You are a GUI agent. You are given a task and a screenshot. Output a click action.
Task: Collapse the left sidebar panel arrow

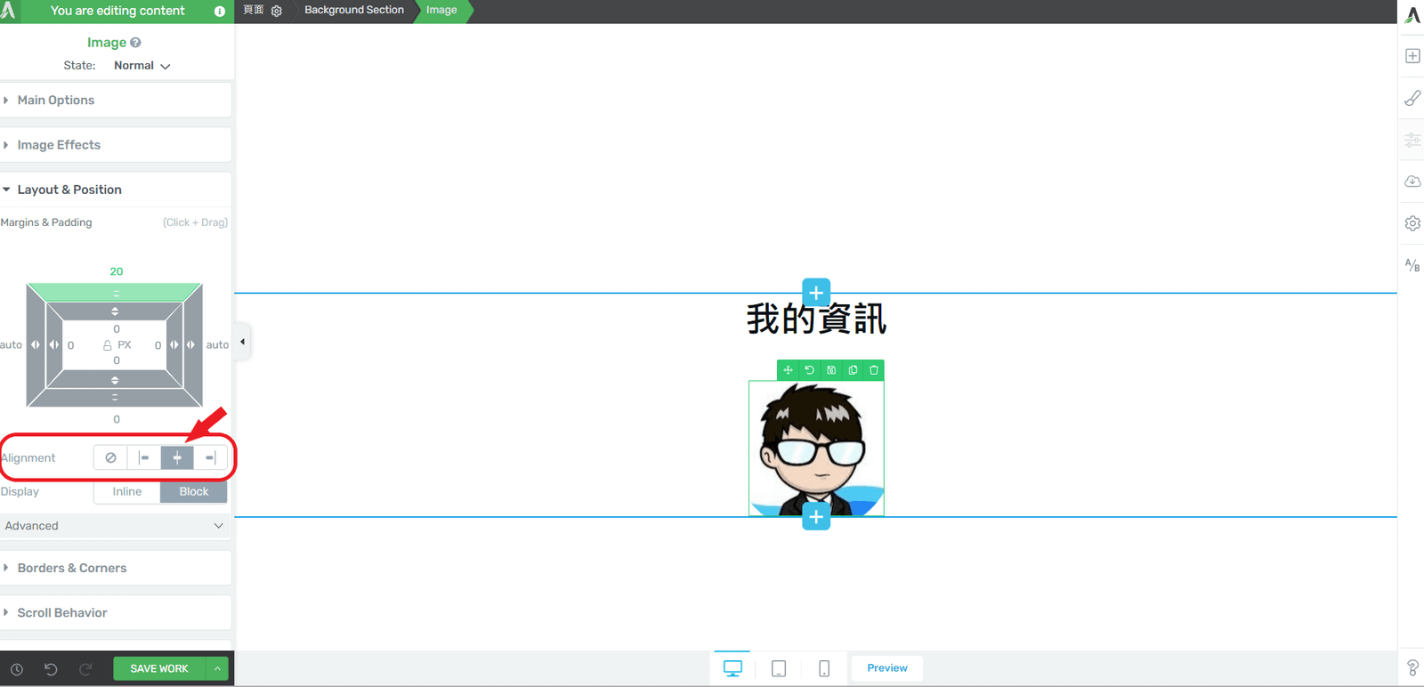click(x=242, y=342)
